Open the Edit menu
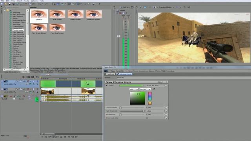The image size is (251, 141). pos(7,1)
